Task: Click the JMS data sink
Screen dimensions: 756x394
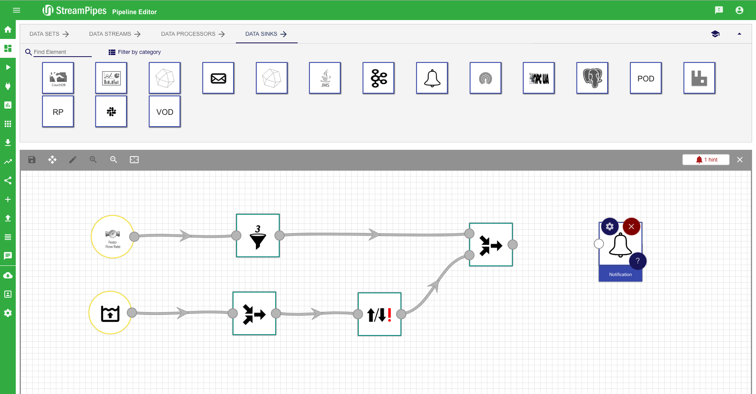Action: pos(325,78)
